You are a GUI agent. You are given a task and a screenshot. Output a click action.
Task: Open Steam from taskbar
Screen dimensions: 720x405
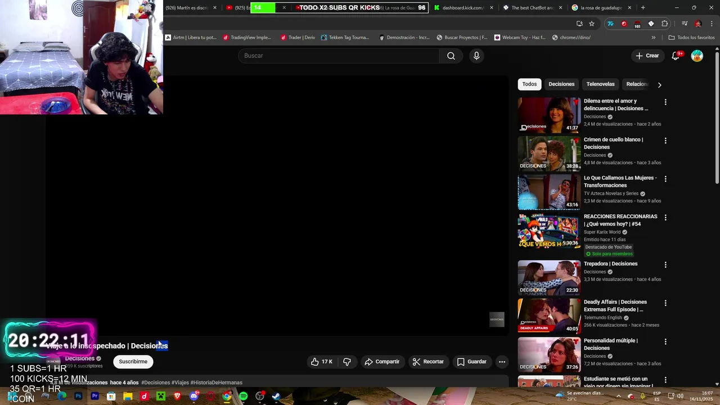click(x=276, y=397)
